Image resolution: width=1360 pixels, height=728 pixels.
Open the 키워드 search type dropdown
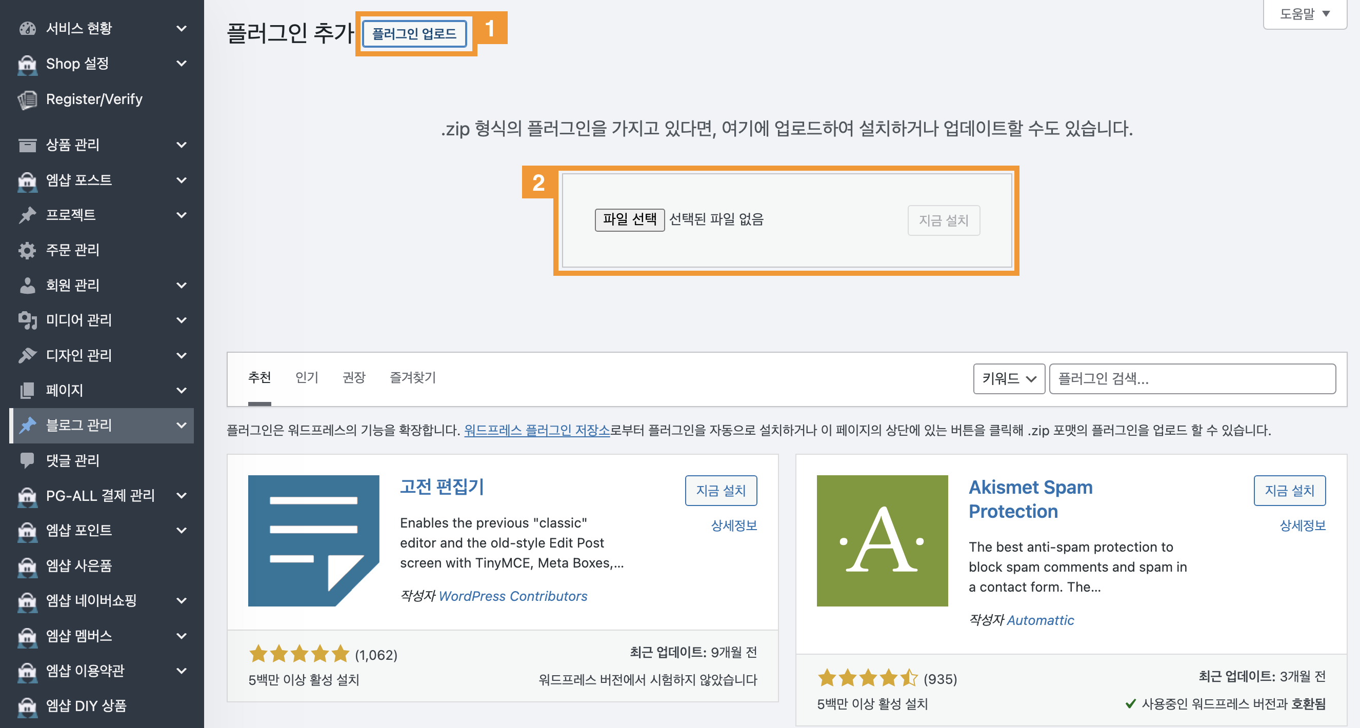[x=1008, y=378]
